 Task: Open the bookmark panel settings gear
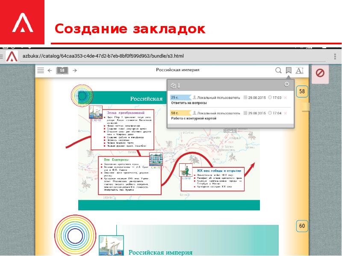tap(287, 84)
